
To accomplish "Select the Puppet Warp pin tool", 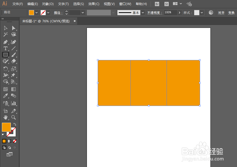I will click(13, 75).
